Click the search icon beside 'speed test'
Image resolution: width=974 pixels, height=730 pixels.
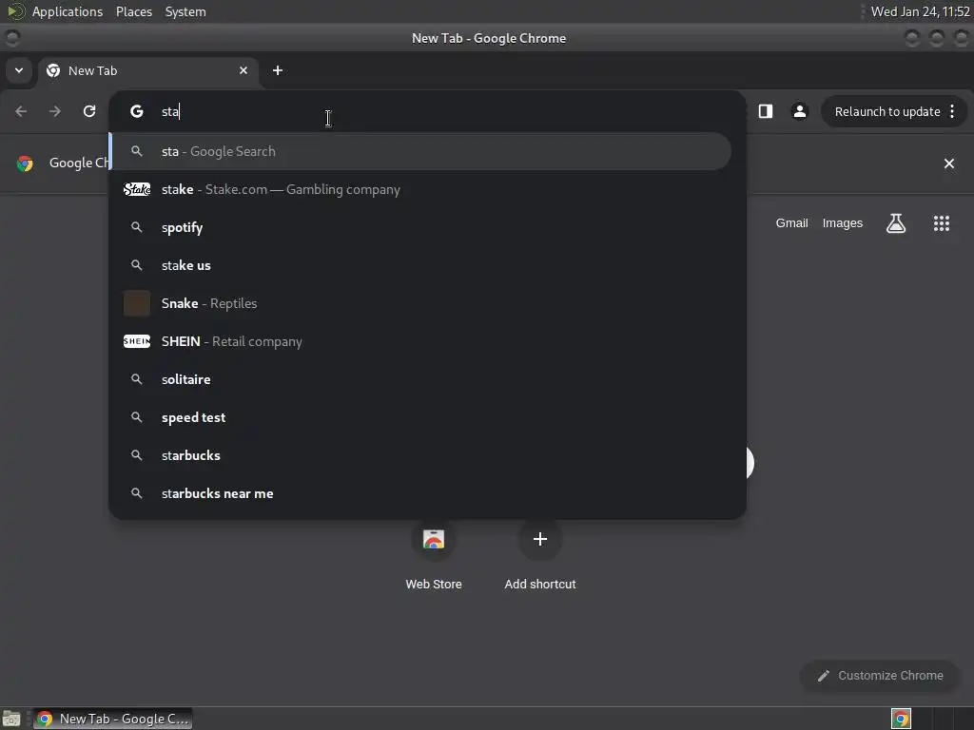coord(137,417)
